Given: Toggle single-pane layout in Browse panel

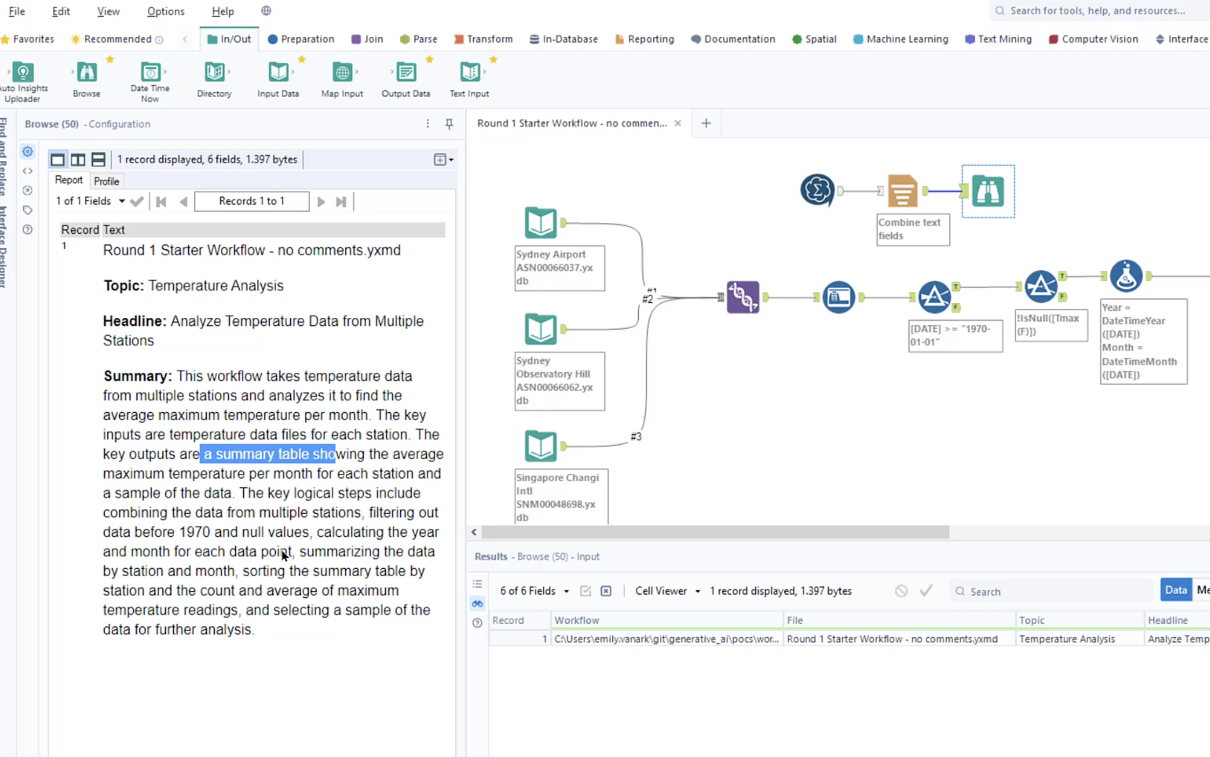Looking at the screenshot, I should click(57, 159).
